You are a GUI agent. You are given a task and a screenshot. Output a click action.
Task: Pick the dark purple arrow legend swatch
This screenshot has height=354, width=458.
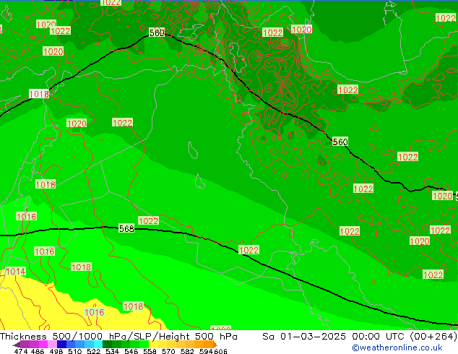click(x=17, y=345)
